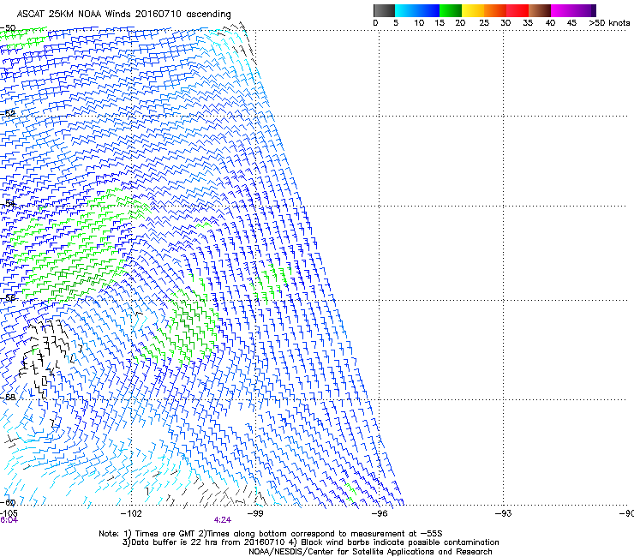Select the yellow 20-25 knots color segment
The width and height of the screenshot is (634, 557).
(x=473, y=10)
